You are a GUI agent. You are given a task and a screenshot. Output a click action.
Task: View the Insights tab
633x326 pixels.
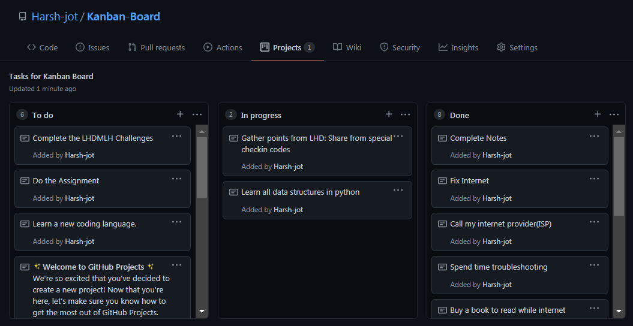(x=458, y=47)
